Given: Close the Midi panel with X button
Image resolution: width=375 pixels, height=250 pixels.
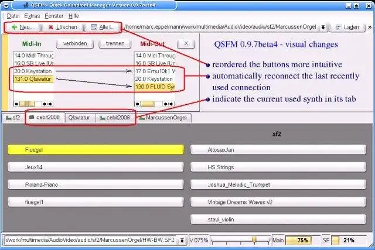Looking at the screenshot, I should 186,43.
